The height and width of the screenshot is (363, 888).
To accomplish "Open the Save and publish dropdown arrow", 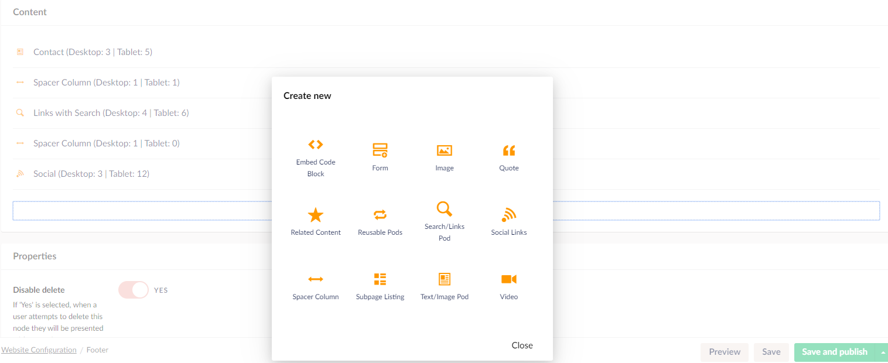I will 883,352.
